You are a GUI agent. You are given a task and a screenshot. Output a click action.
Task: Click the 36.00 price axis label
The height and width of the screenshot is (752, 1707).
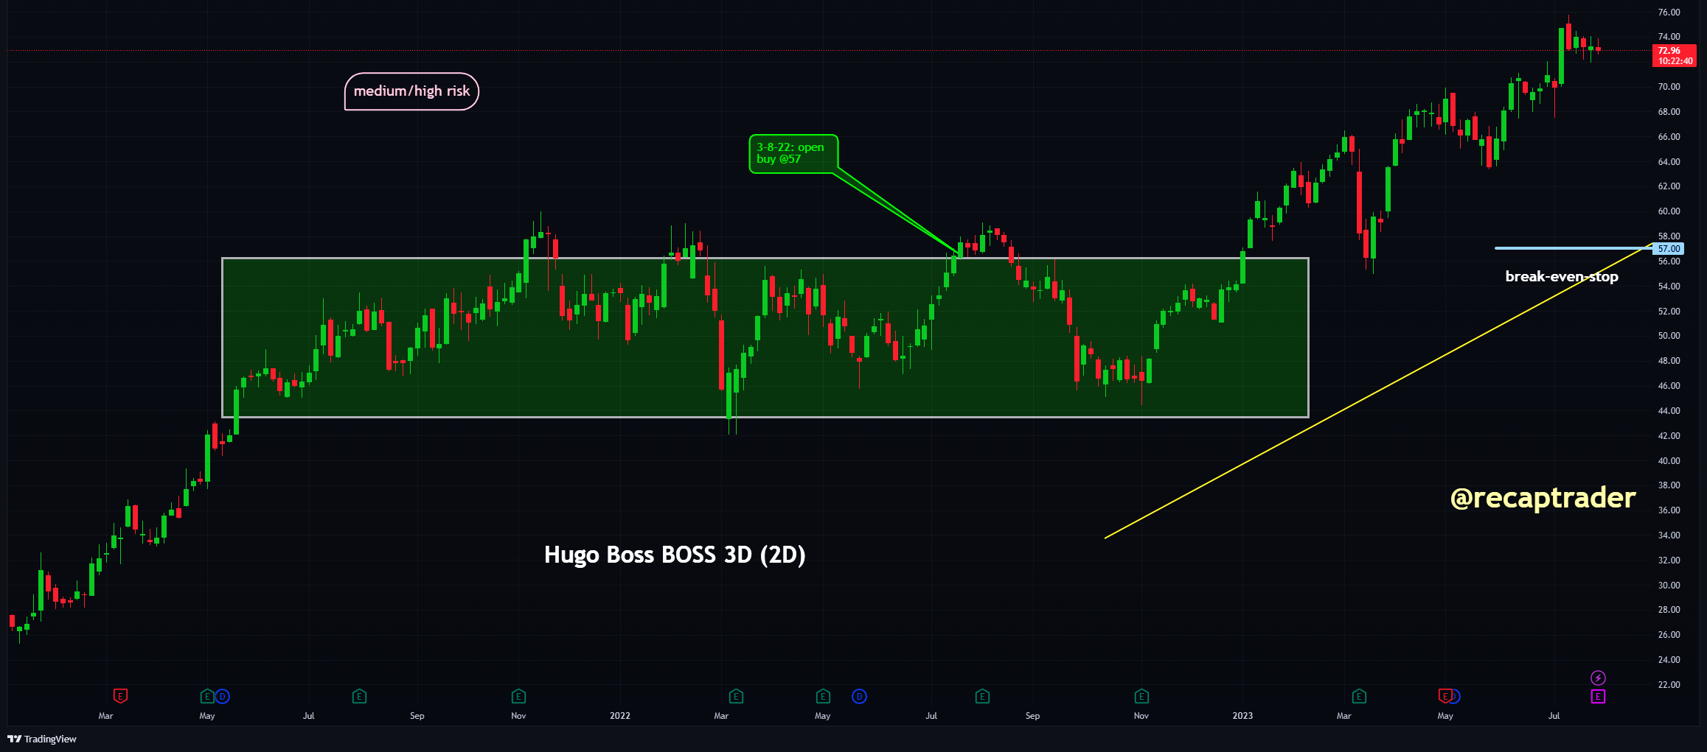pyautogui.click(x=1669, y=510)
